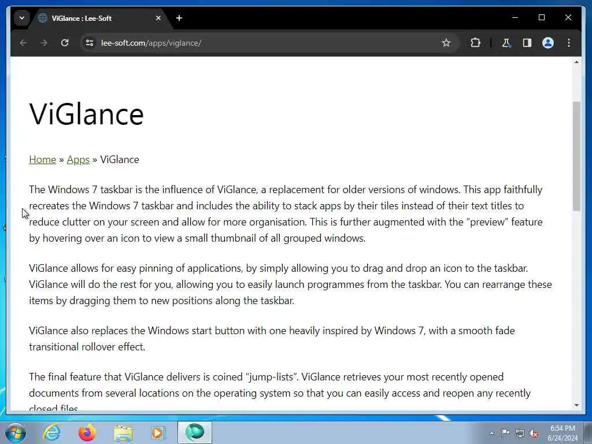Viewport: 592px width, 444px height.
Task: Open the Extensions puzzle icon
Action: pyautogui.click(x=475, y=43)
